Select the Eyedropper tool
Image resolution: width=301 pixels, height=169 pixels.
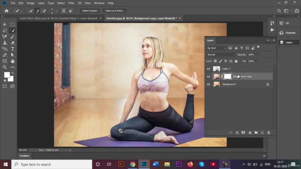[5, 37]
